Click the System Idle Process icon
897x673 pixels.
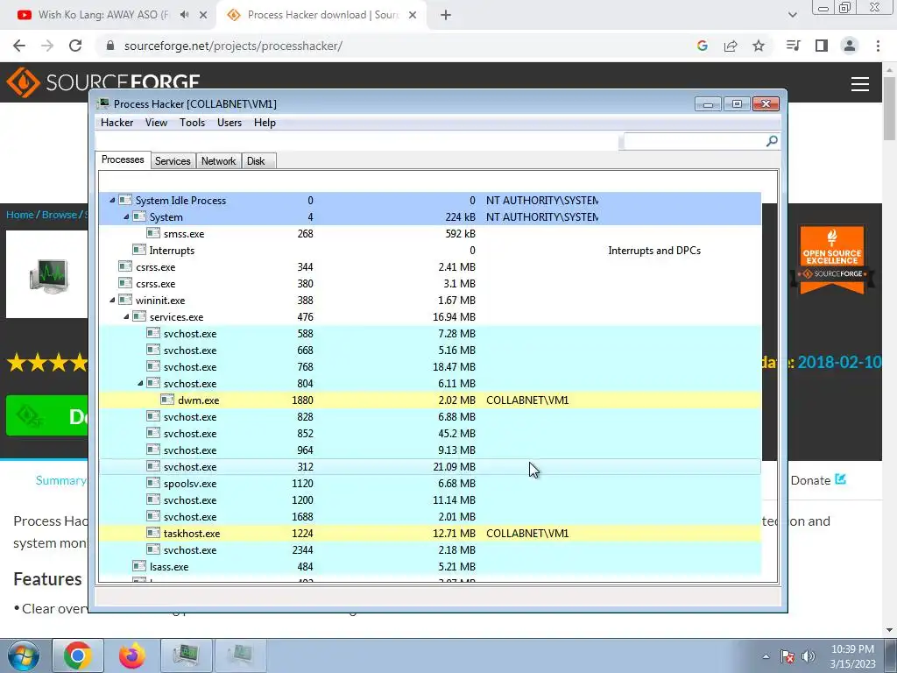pyautogui.click(x=125, y=201)
